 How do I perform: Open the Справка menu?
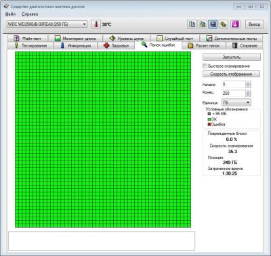point(30,14)
